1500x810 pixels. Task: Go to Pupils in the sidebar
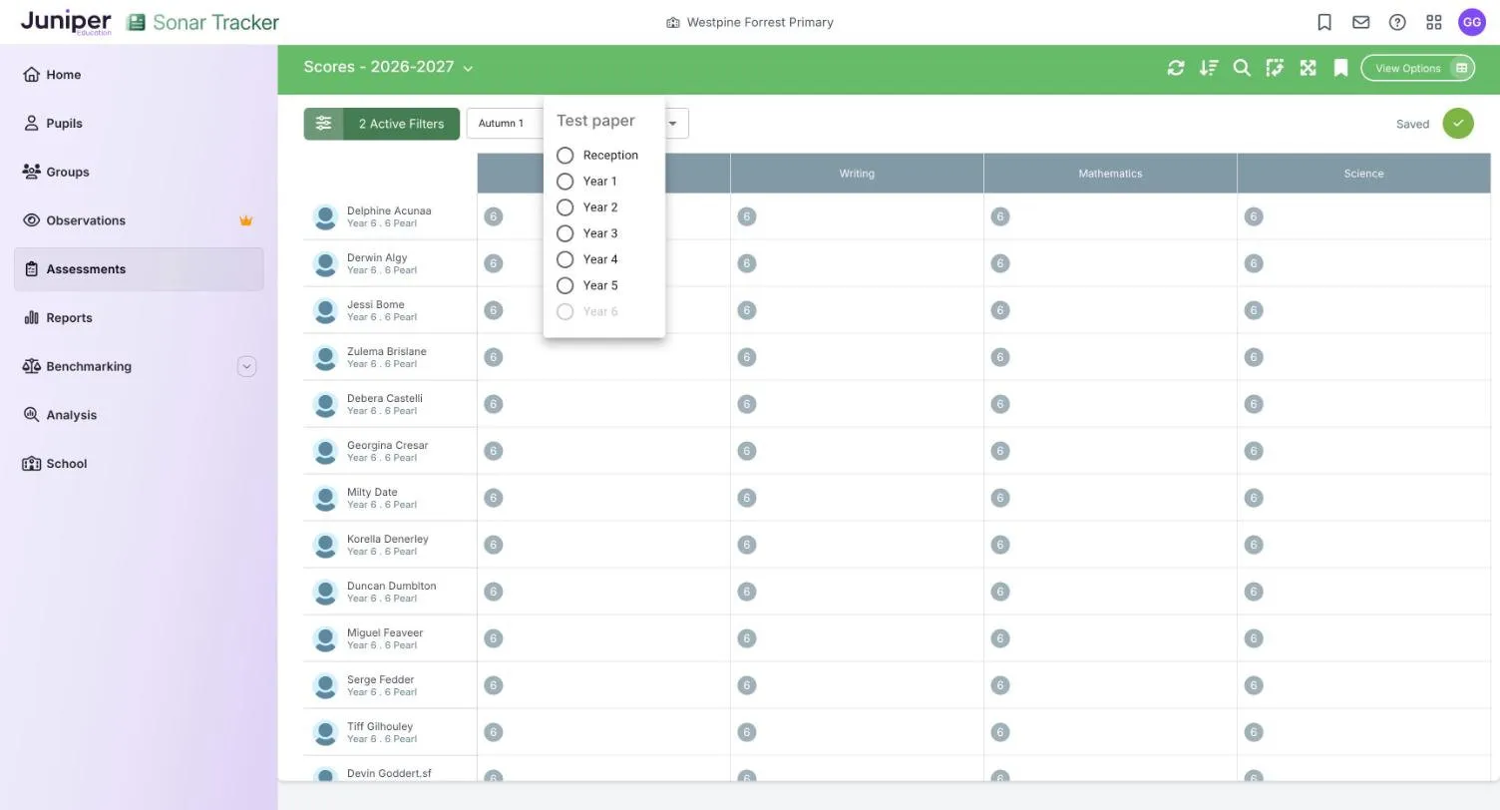(x=139, y=124)
